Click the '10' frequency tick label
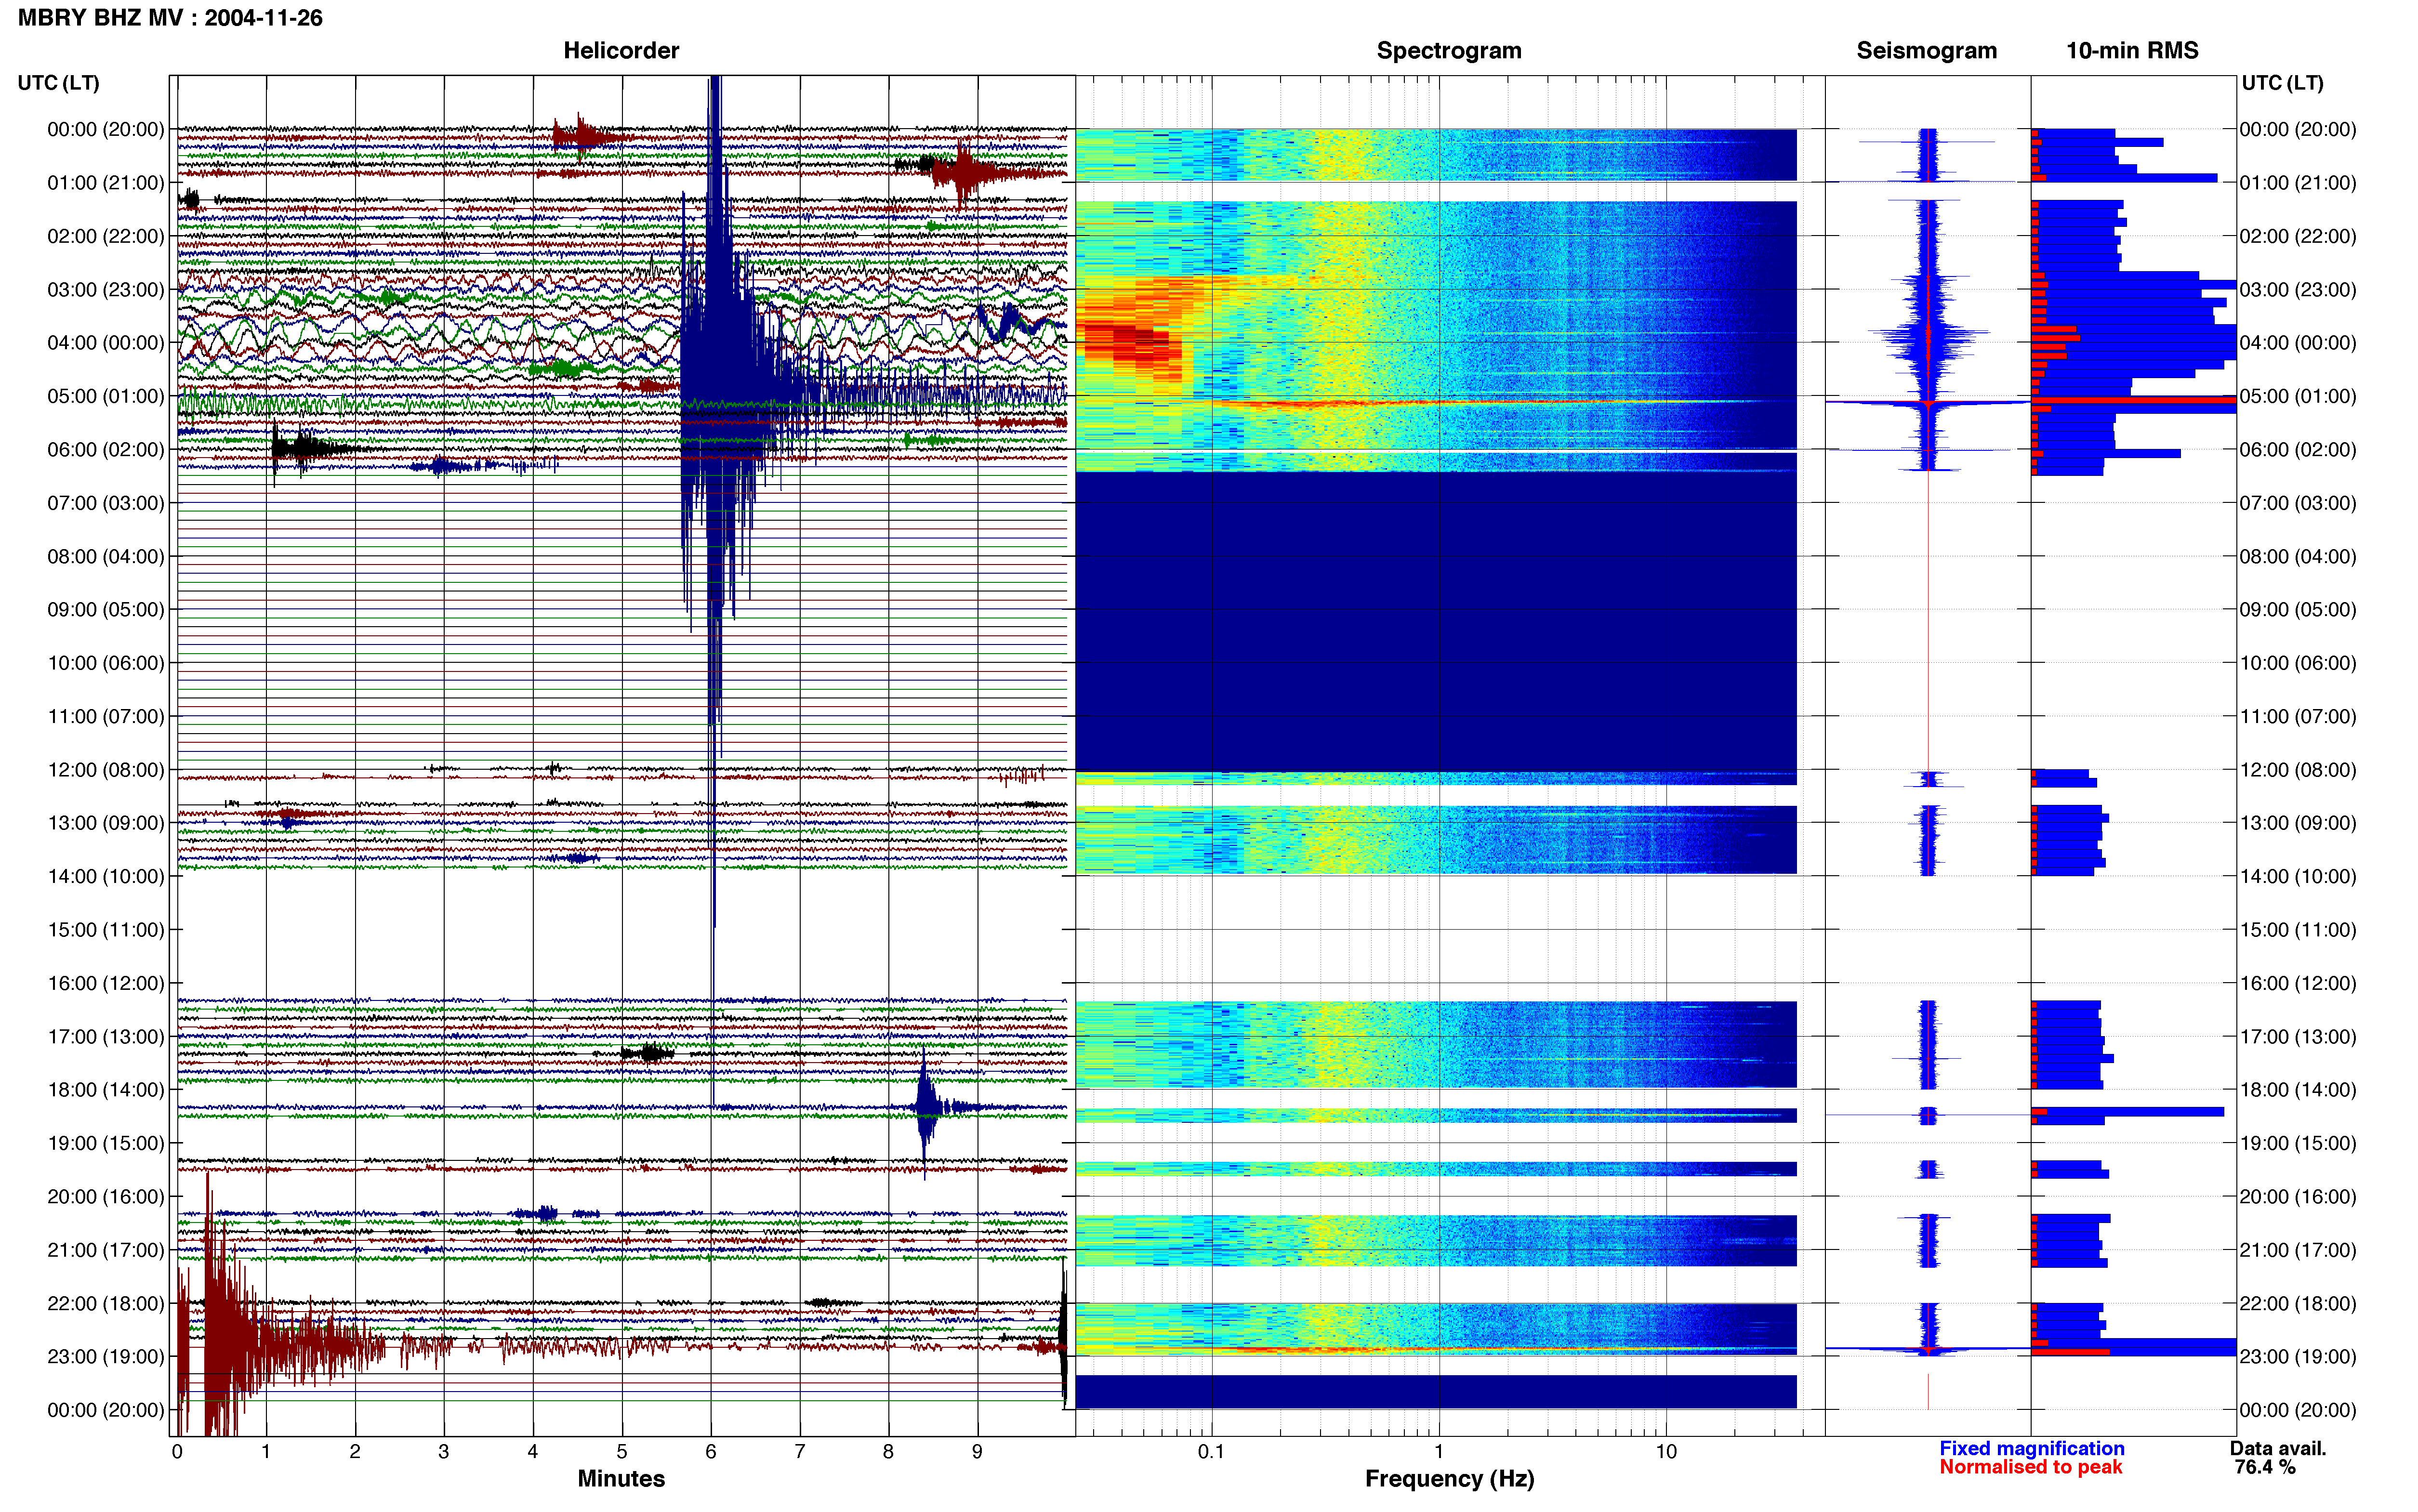 (x=1666, y=1452)
